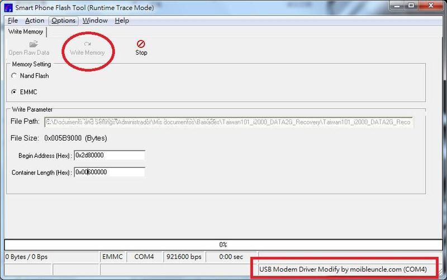Click the 921600 bps status entry
The image size is (447, 280).
coord(184,257)
